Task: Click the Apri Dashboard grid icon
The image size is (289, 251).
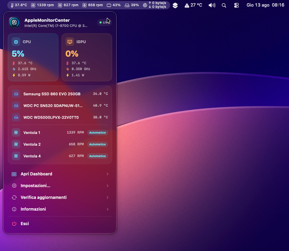Action: coord(14,174)
